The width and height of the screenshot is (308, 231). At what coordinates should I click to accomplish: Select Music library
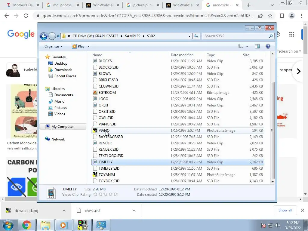56,101
